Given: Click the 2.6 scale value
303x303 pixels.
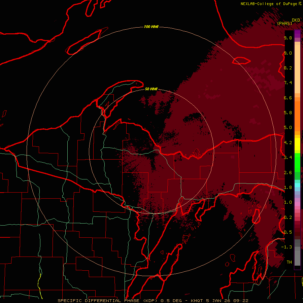Looking at the screenshot, I should [x=288, y=173].
